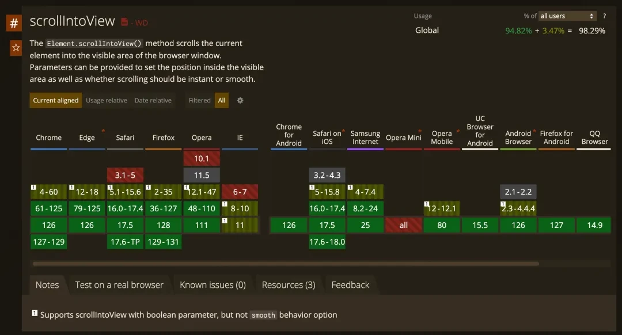Star the scrollIntoView feature
The image size is (622, 335).
16,48
